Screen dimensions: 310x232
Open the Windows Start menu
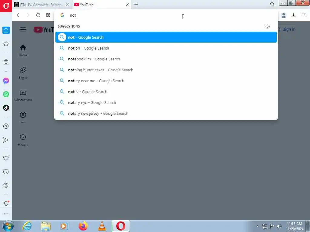[x=8, y=226]
